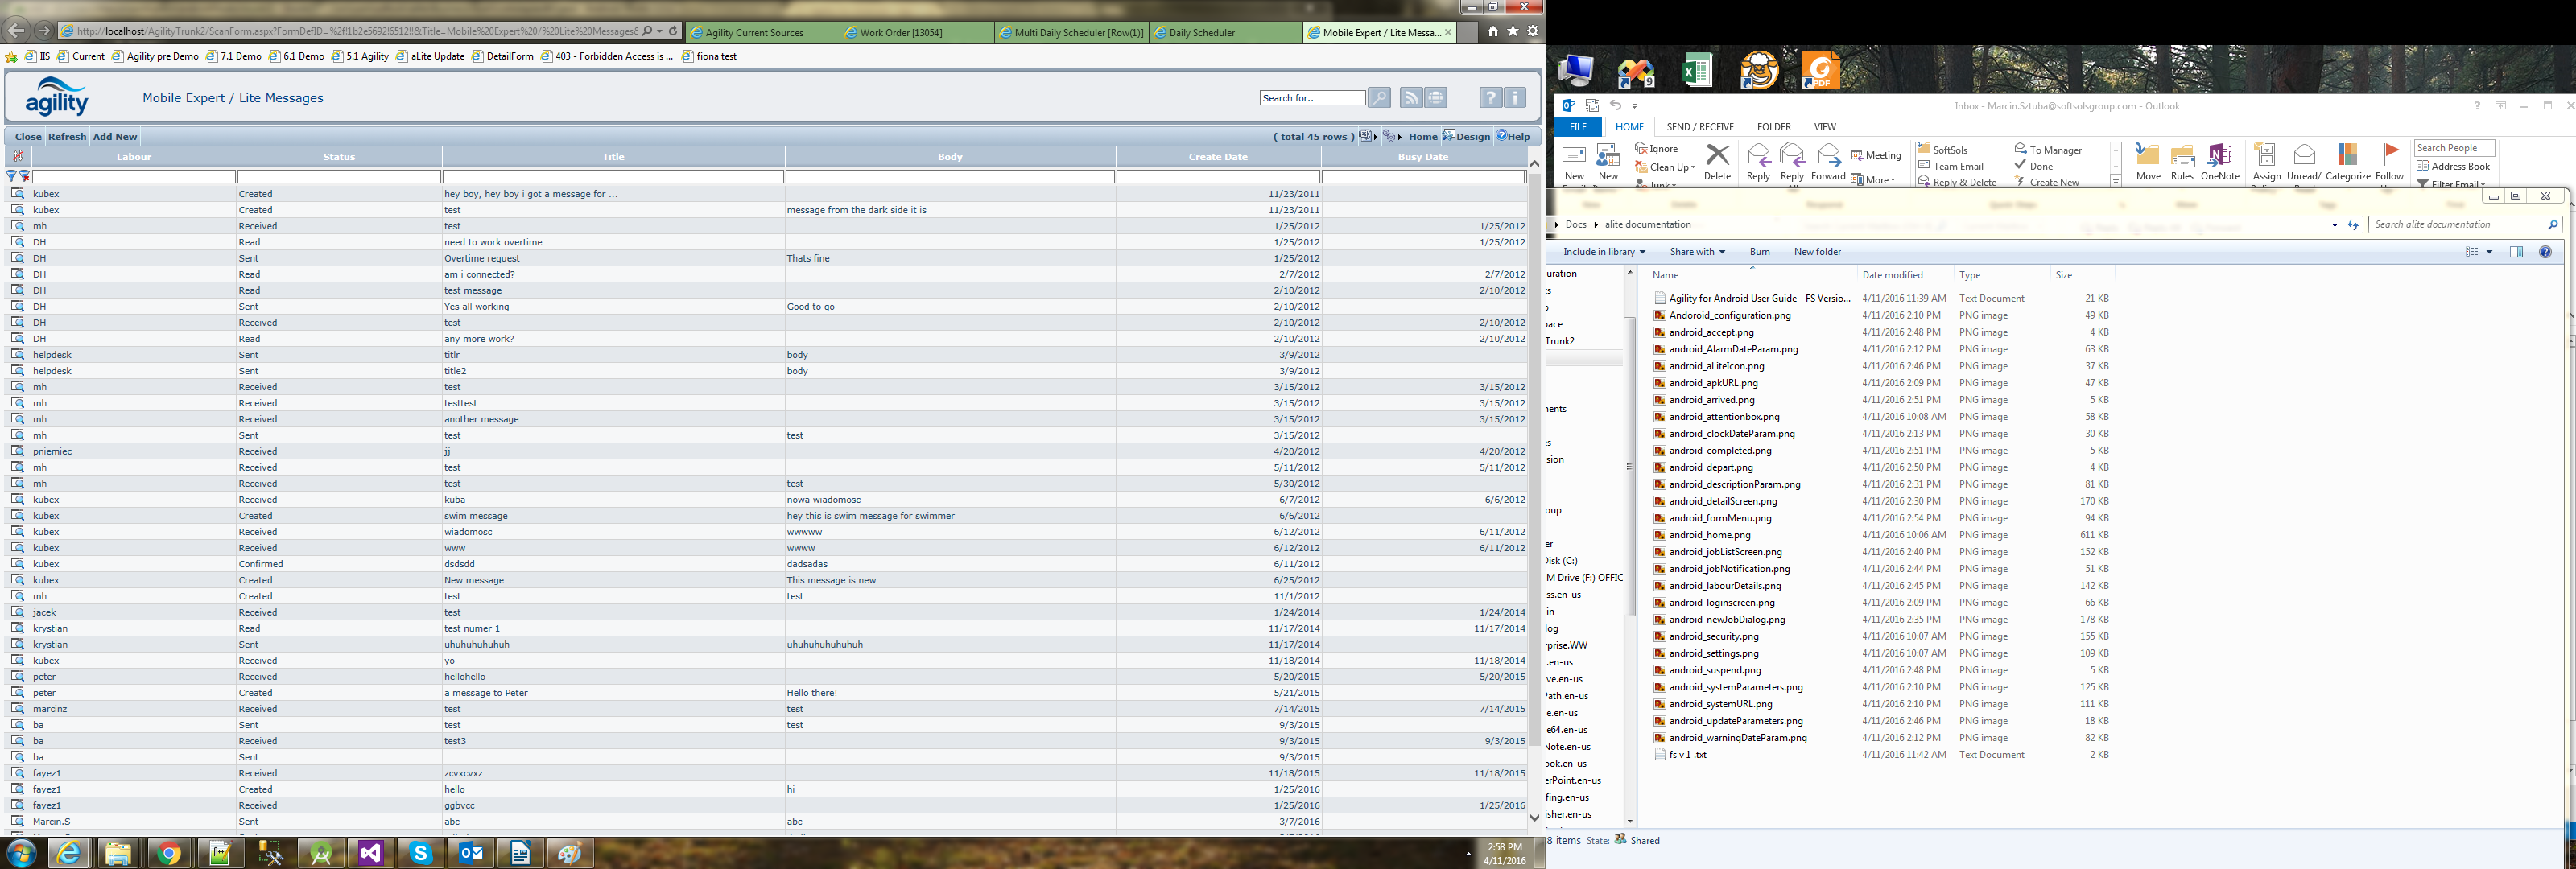This screenshot has width=2576, height=869.
Task: Switch to the Daily Scheduler browser tab
Action: [1202, 33]
